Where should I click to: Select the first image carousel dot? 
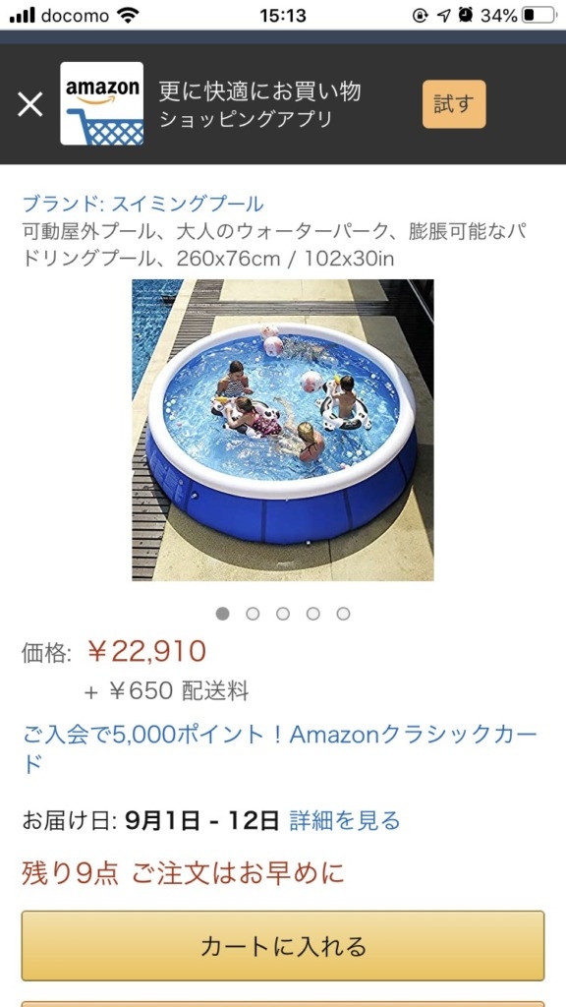[x=223, y=614]
